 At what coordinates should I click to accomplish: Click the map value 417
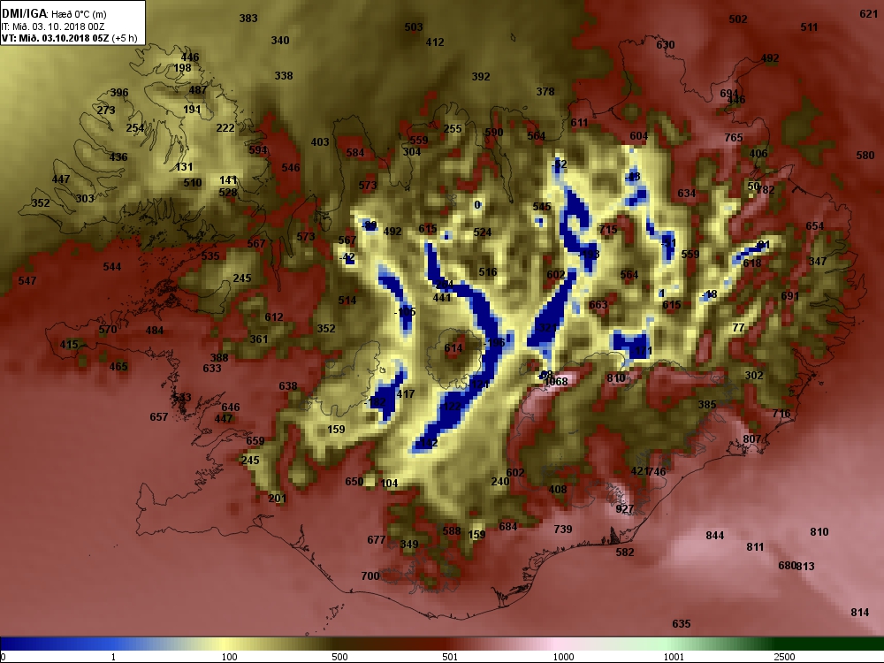tap(406, 394)
